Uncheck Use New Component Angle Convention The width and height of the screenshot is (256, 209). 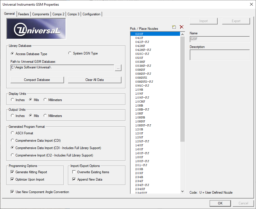12,192
